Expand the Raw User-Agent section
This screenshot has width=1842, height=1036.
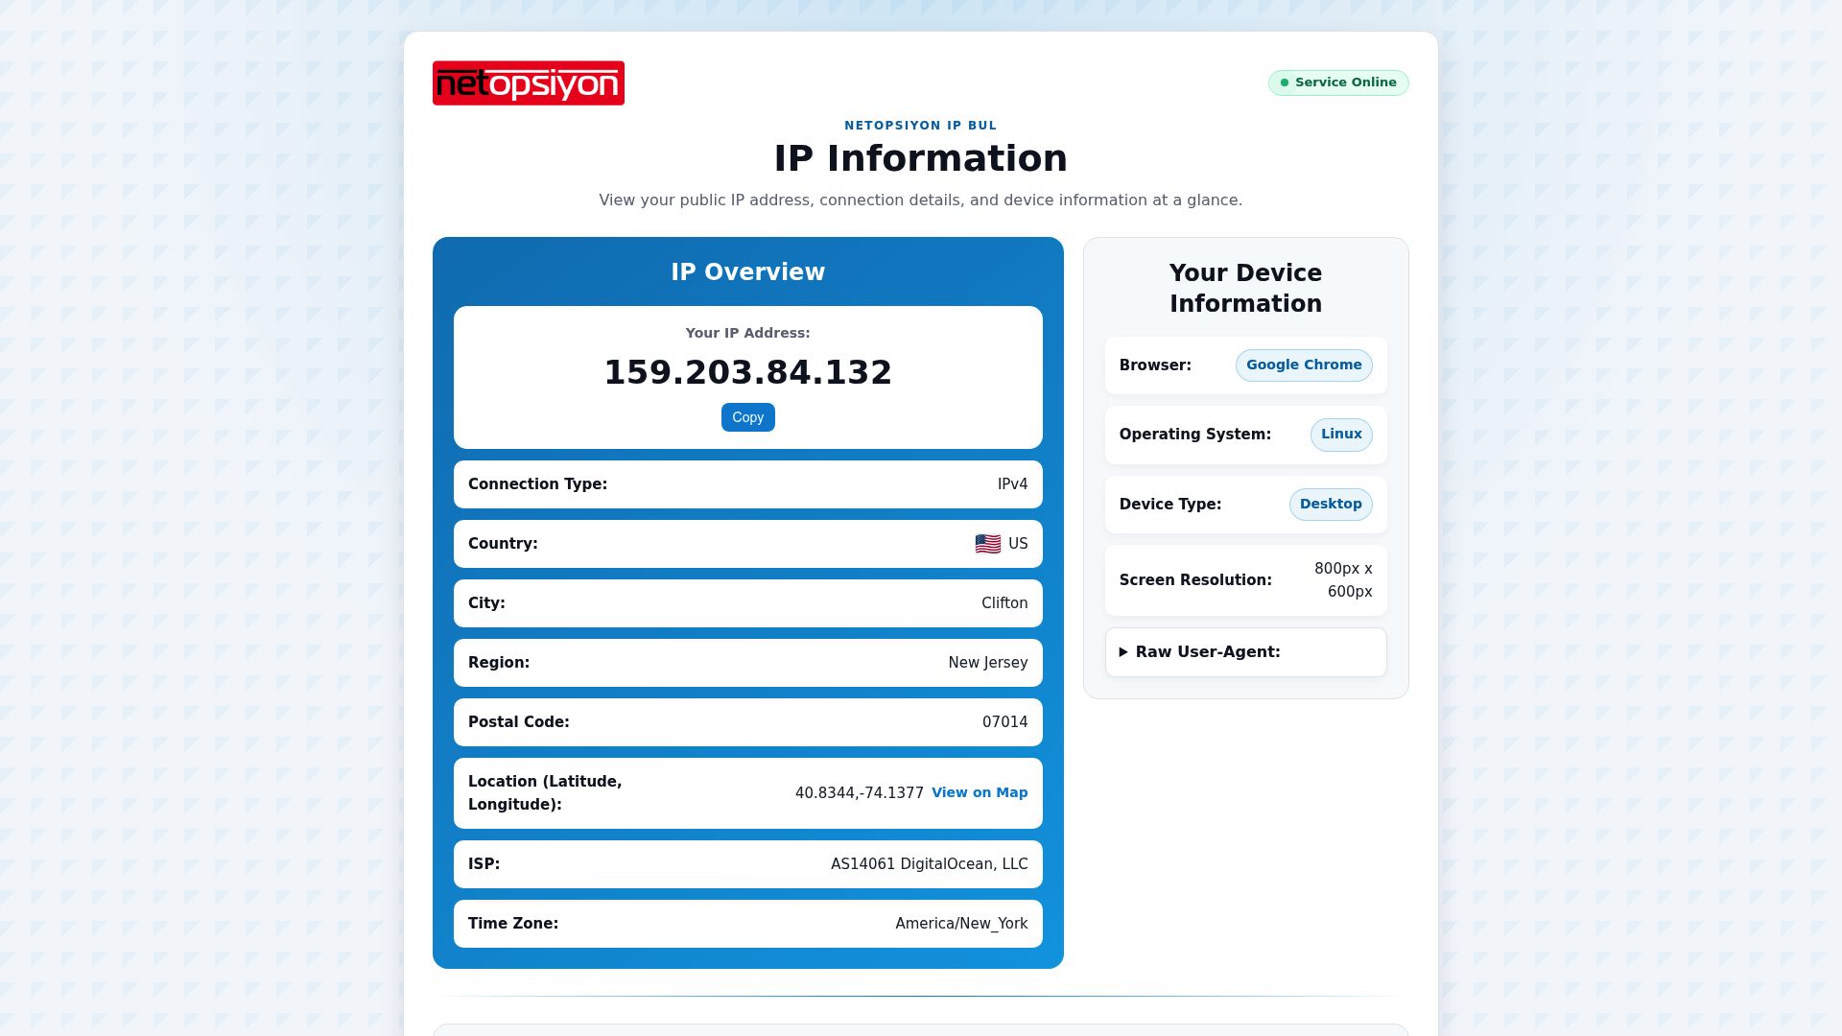tap(1246, 652)
